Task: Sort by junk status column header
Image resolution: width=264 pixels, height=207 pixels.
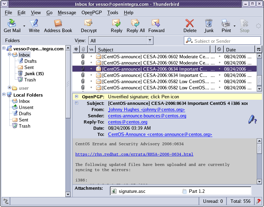Action: [219, 49]
